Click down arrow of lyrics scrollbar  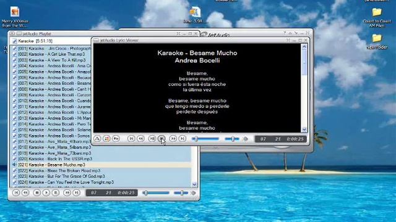pos(304,129)
